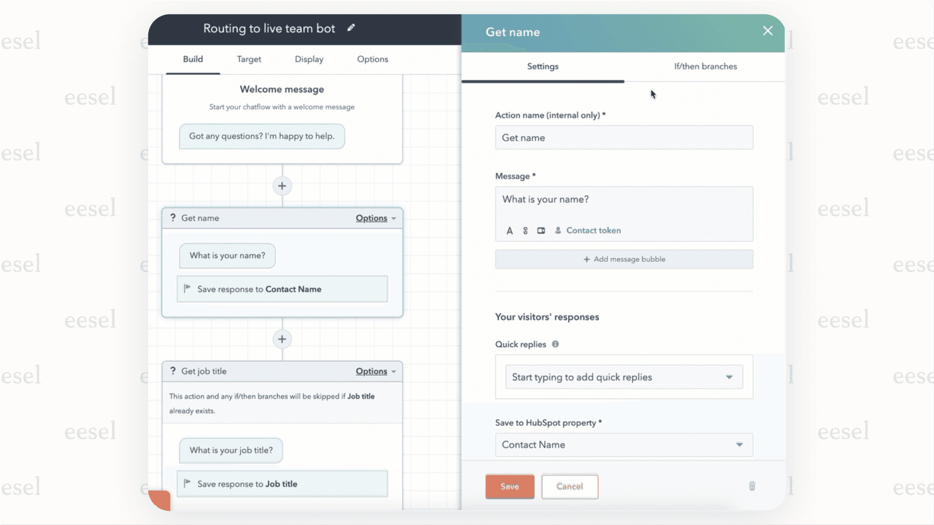The width and height of the screenshot is (934, 525).
Task: Switch to the Display tab
Action: click(x=309, y=59)
